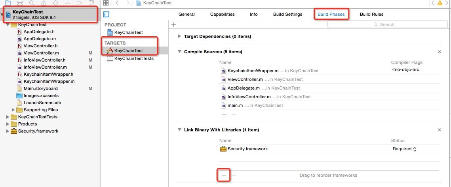Open the Debug navigator
Viewport: 451px width, 187px height.
click(68, 3)
